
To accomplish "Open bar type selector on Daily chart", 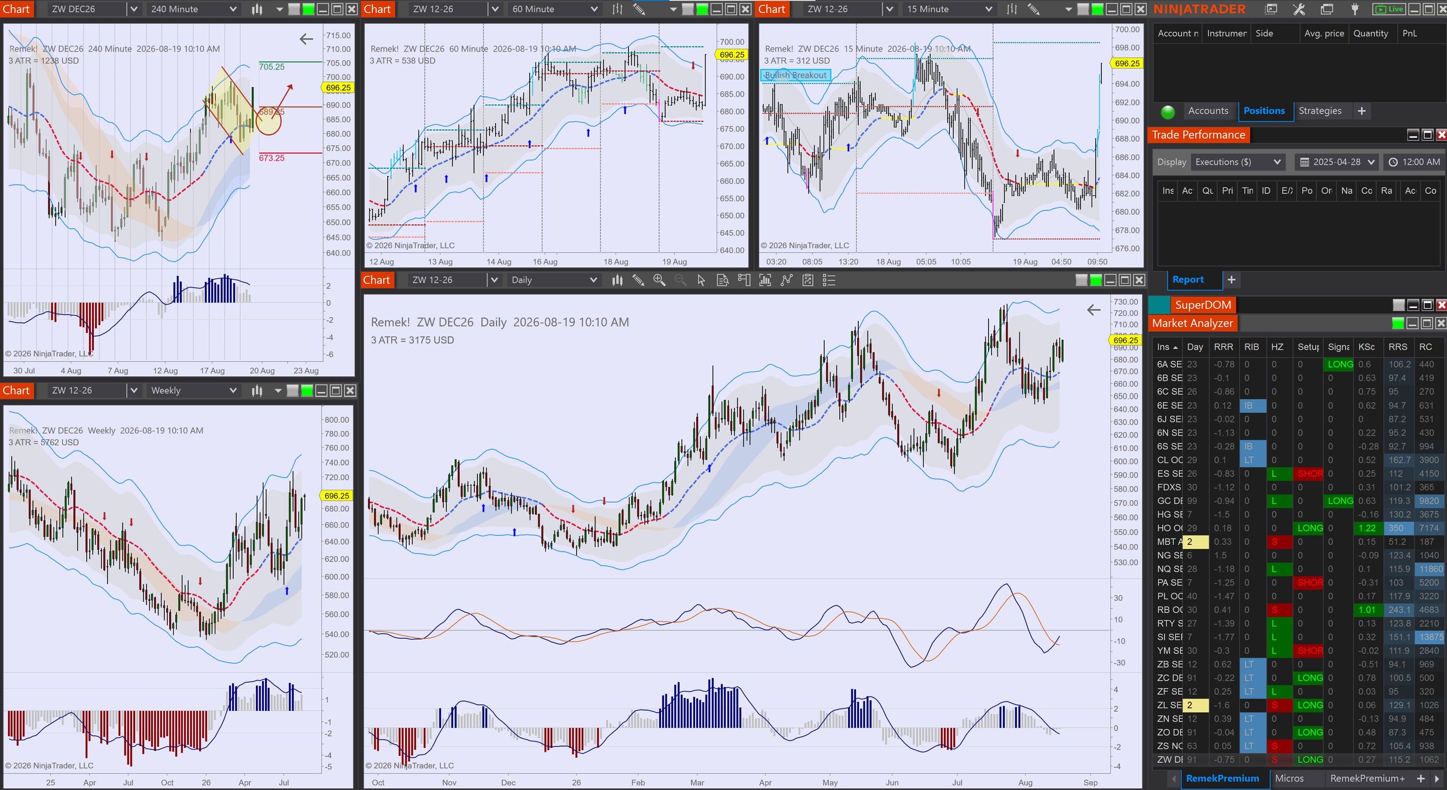I will pyautogui.click(x=617, y=280).
